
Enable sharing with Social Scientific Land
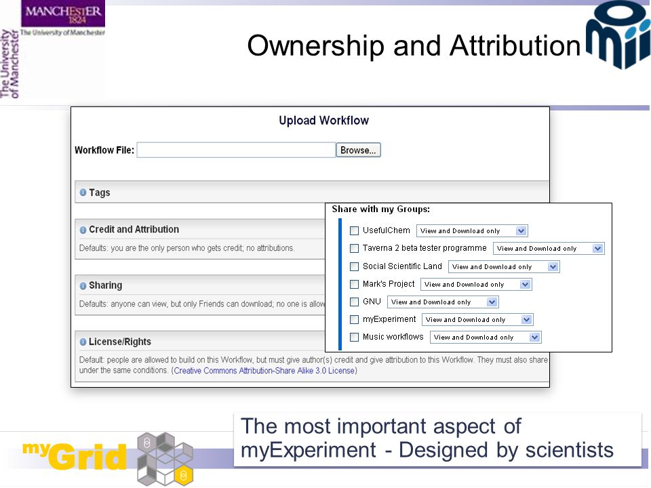(354, 266)
